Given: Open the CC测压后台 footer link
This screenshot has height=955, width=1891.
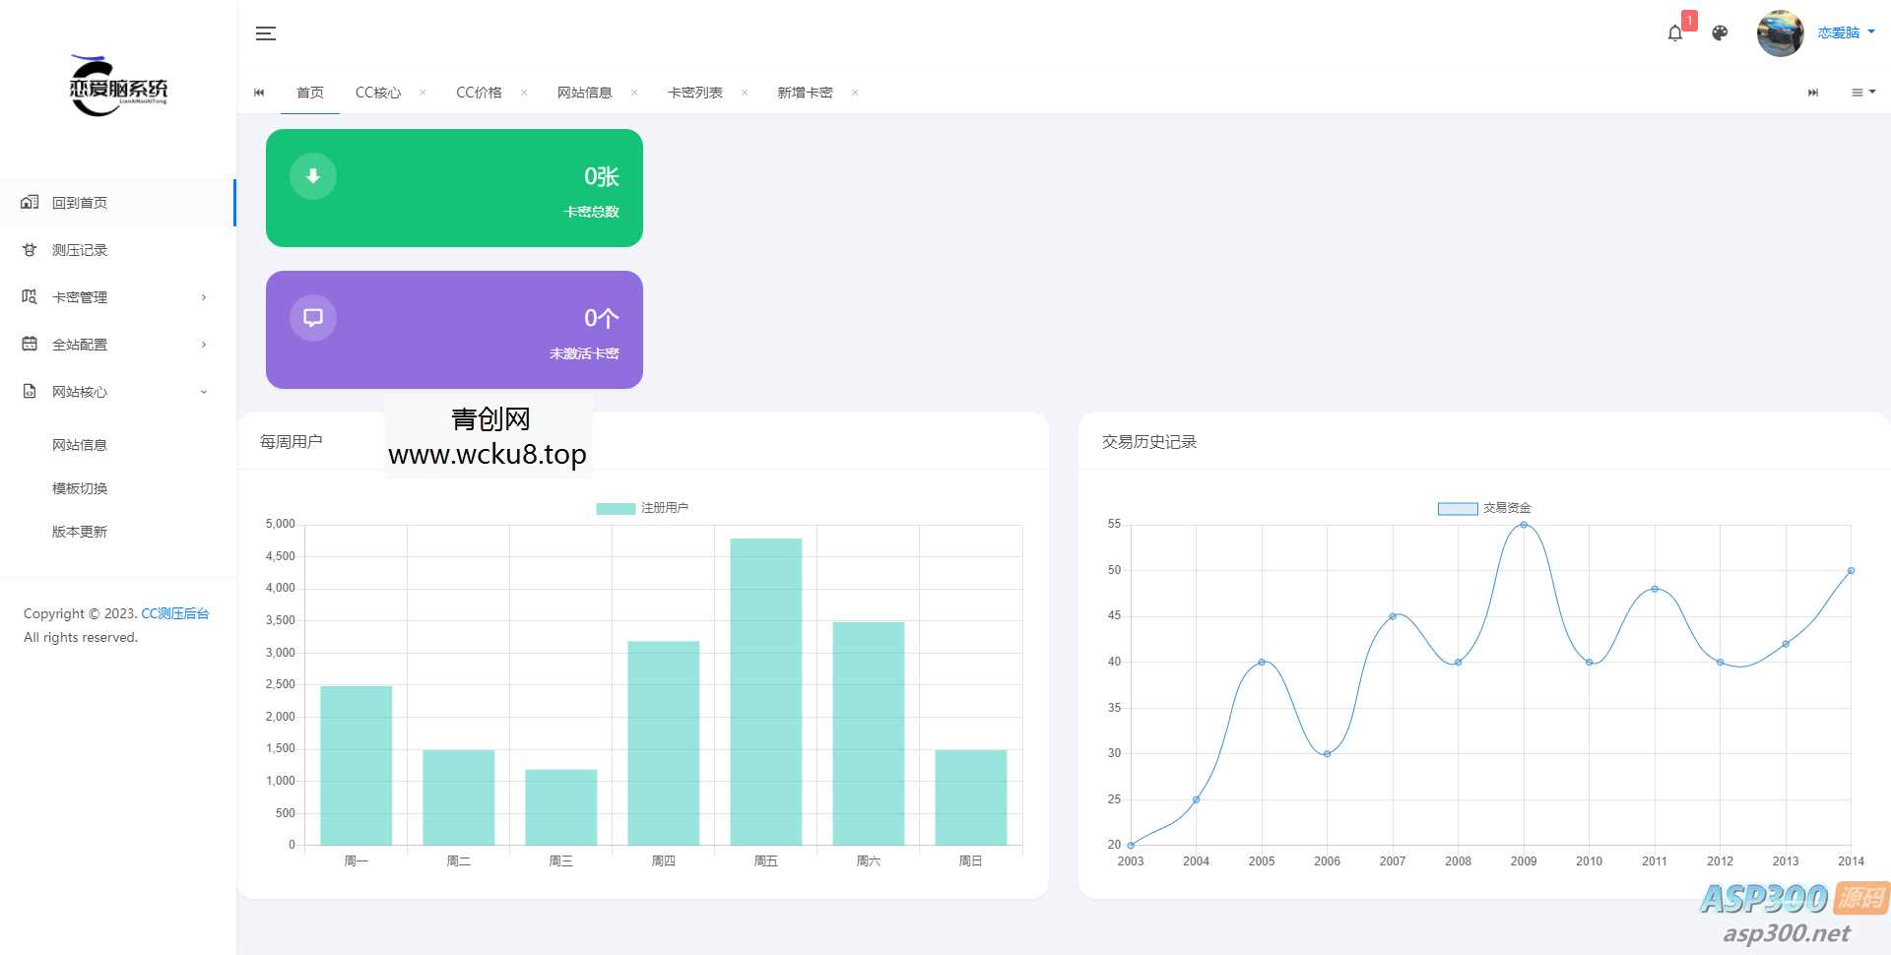Looking at the screenshot, I should coord(174,613).
